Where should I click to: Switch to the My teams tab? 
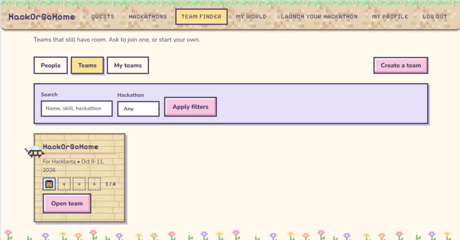[x=128, y=65]
